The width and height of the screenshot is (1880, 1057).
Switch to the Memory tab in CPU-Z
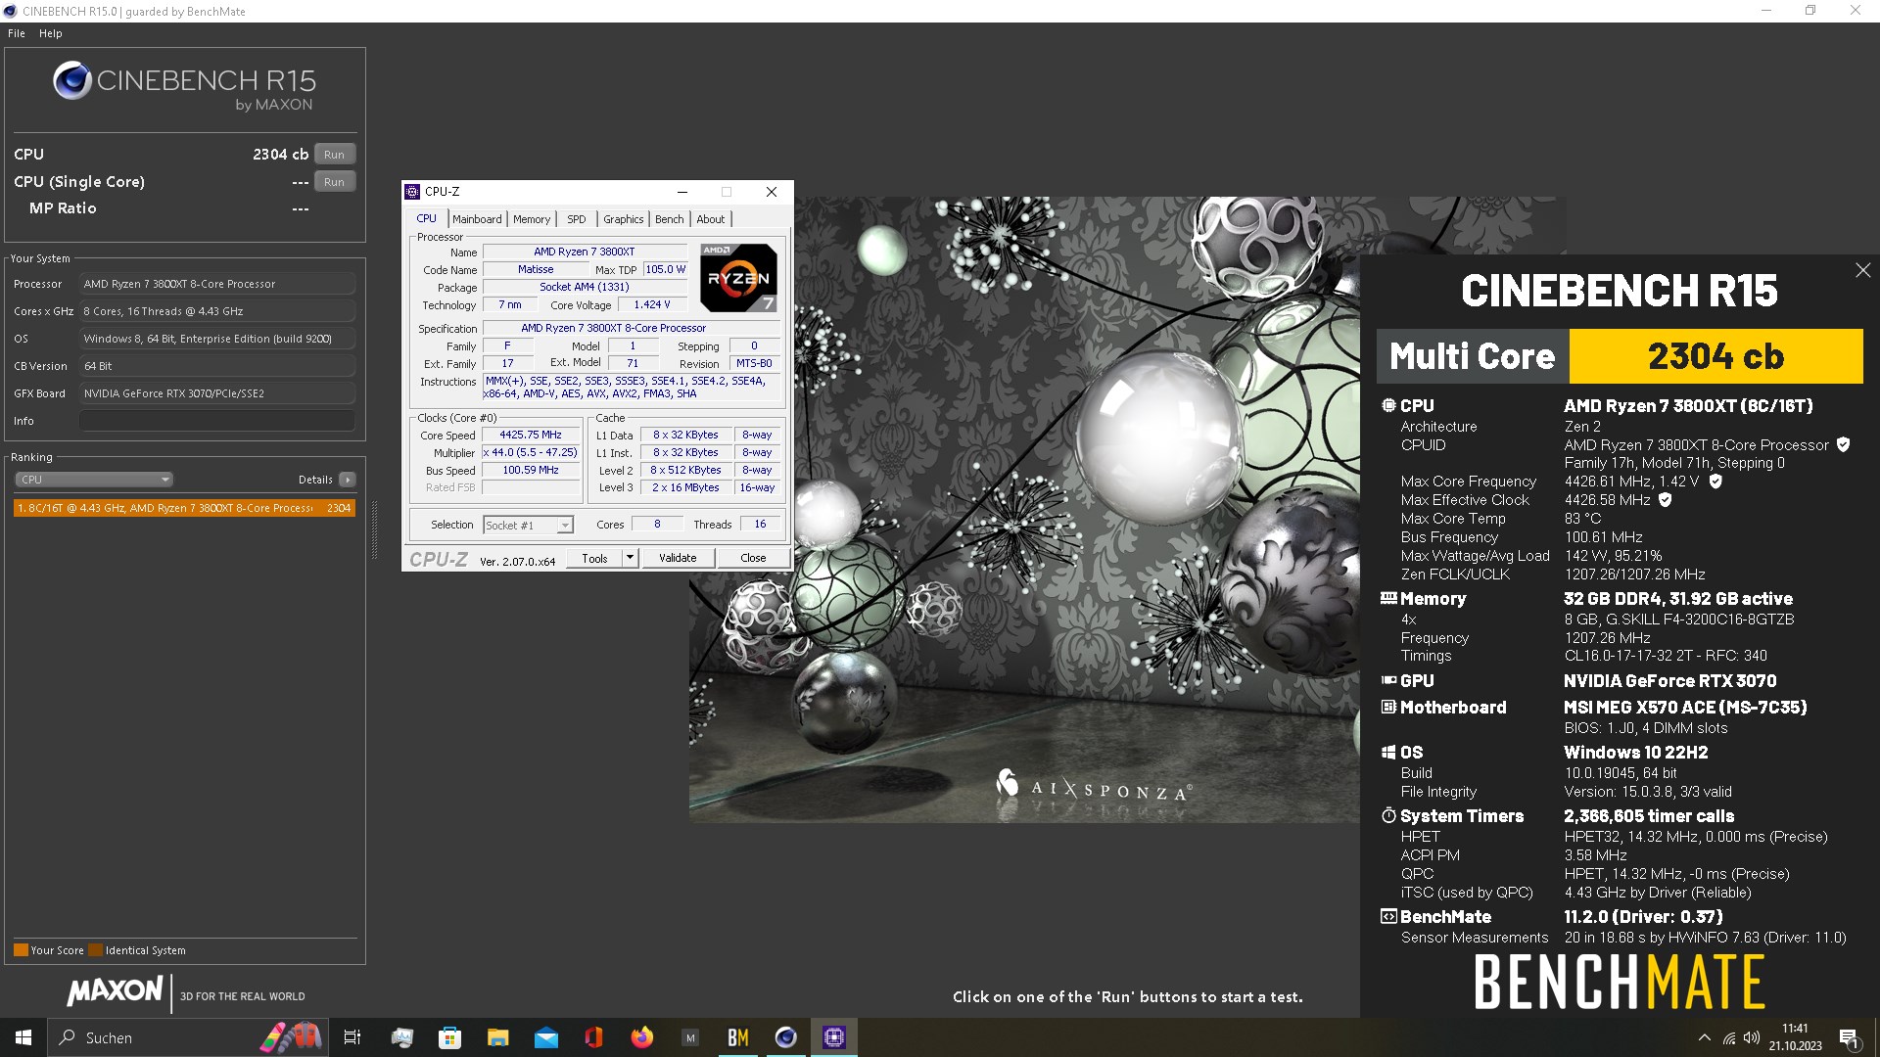tap(532, 219)
